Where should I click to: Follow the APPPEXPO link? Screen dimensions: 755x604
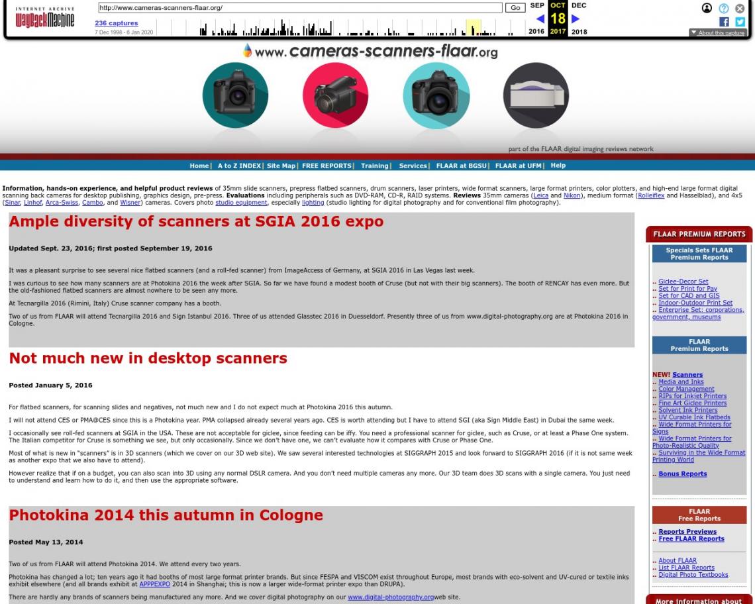click(154, 584)
